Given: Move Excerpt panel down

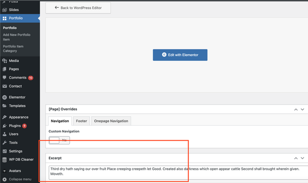Looking at the screenshot, I should point(303,158).
